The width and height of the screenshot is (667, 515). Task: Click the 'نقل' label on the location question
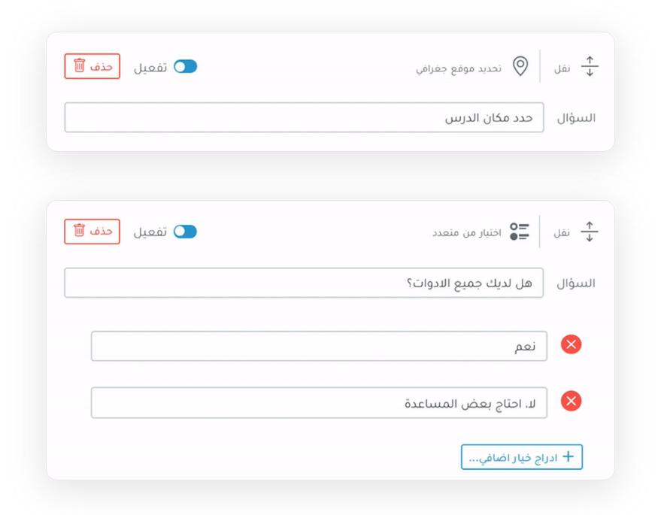coord(562,68)
